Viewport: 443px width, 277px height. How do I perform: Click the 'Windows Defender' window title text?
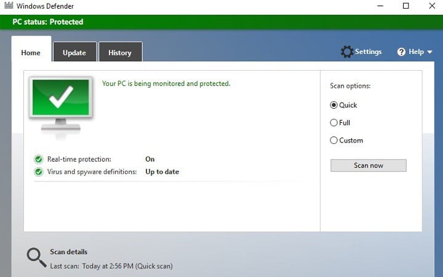point(45,6)
